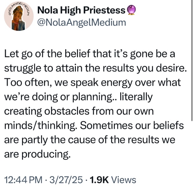This screenshot has width=194, height=189.
Task: Click the word 'literally' in the tweet
Action: tap(136, 97)
